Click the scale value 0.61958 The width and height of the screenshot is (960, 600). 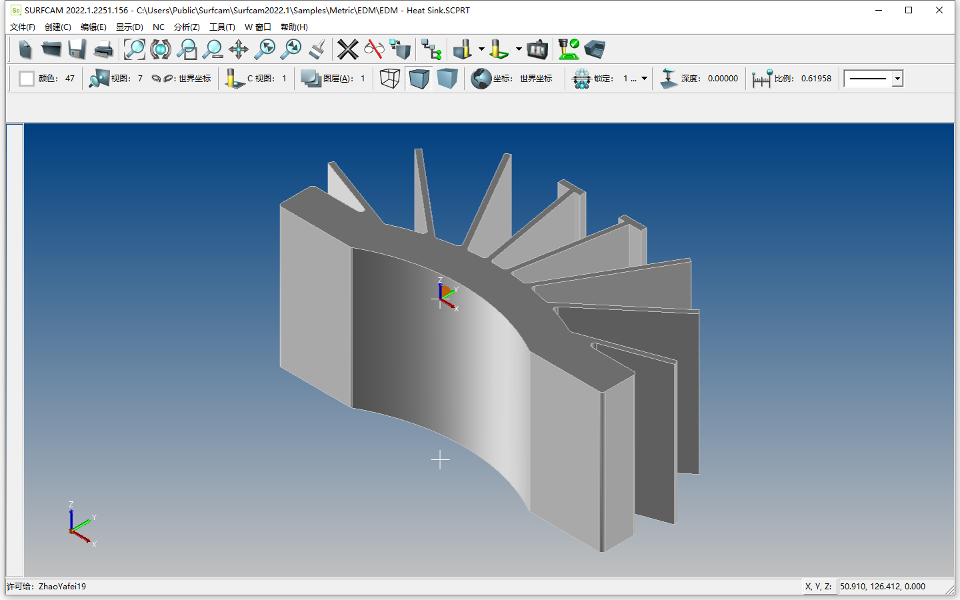816,79
